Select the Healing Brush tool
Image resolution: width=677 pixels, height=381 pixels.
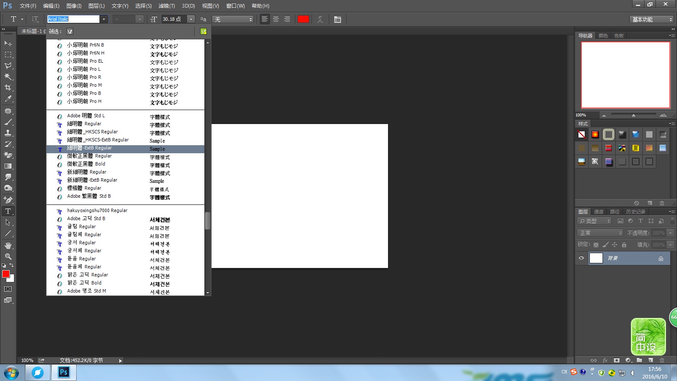8,111
